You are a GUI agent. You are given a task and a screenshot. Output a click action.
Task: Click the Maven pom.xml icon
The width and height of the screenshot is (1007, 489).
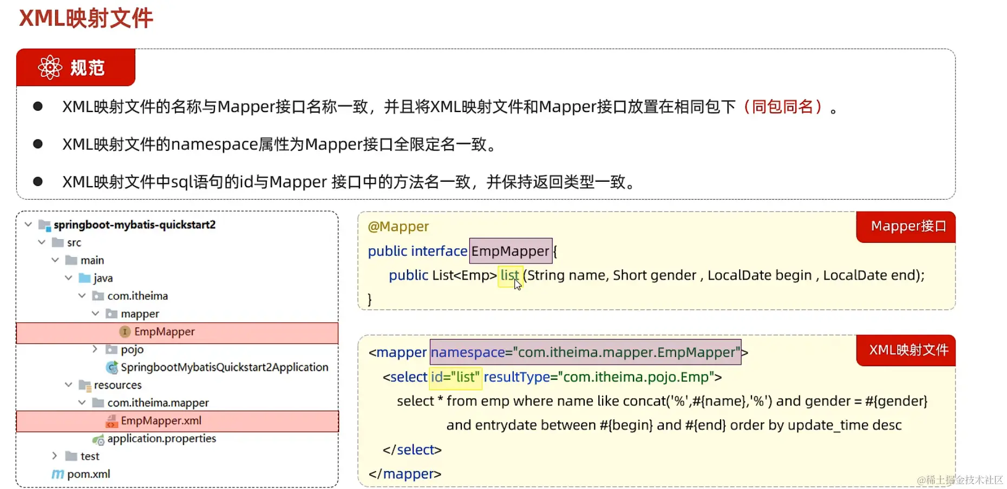tap(57, 474)
